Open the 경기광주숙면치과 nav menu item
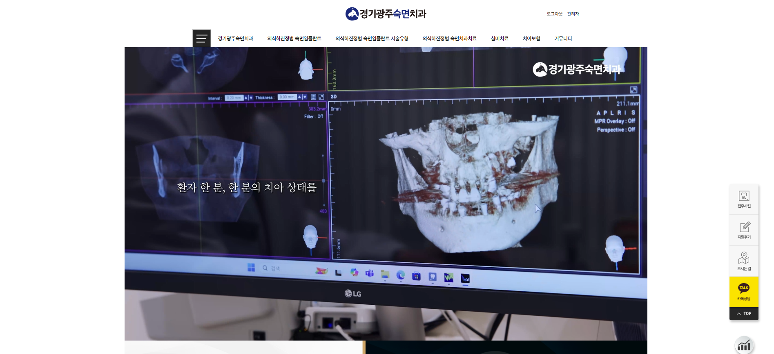 (x=235, y=39)
